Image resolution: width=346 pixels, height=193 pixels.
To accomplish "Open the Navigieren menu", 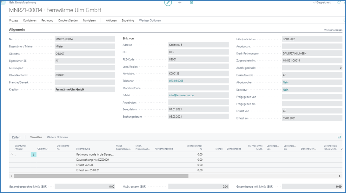I will [x=90, y=21].
